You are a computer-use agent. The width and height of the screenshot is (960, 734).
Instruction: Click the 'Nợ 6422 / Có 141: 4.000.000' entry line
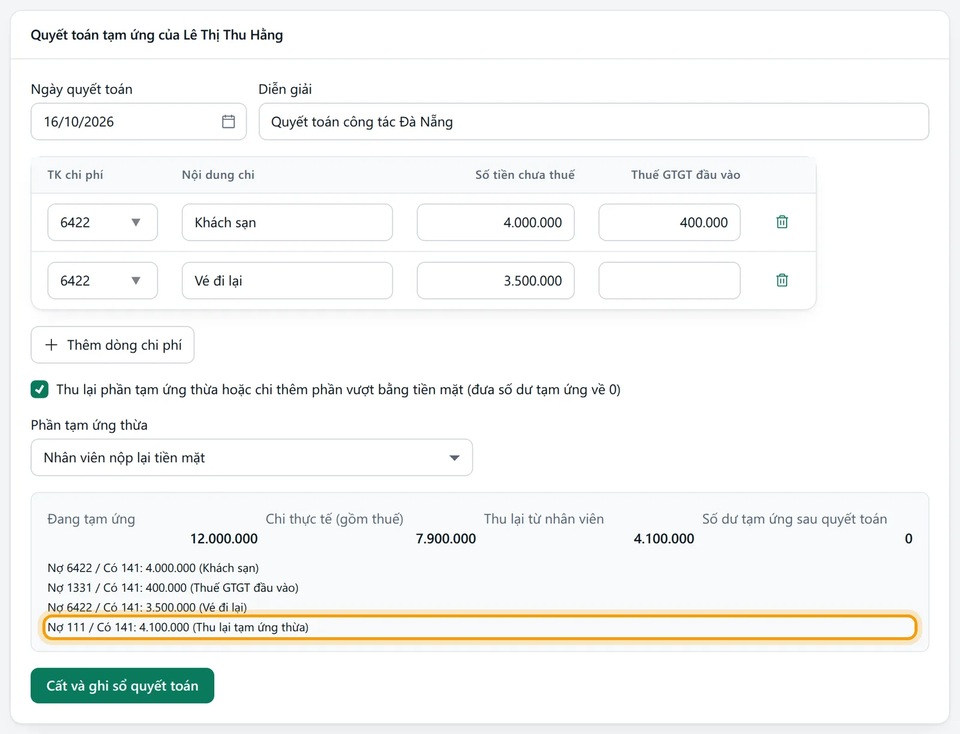pos(154,568)
